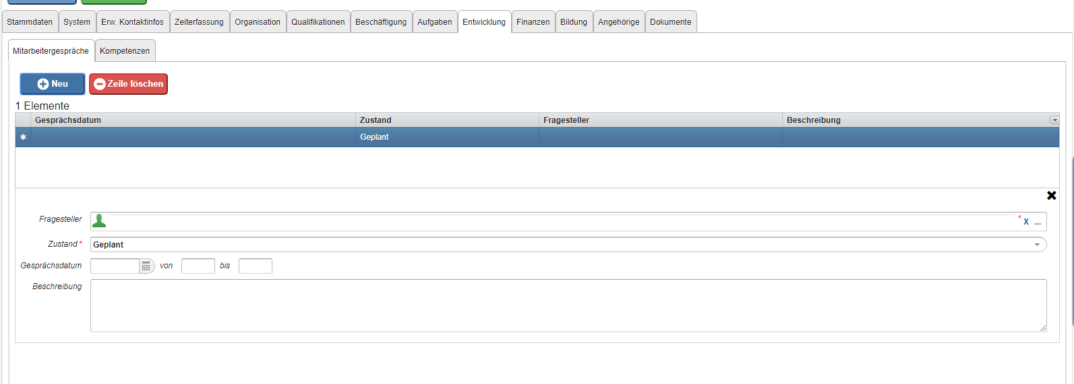Go to the Stammdaten tab
Viewport: 1074px width, 384px height.
click(x=30, y=22)
